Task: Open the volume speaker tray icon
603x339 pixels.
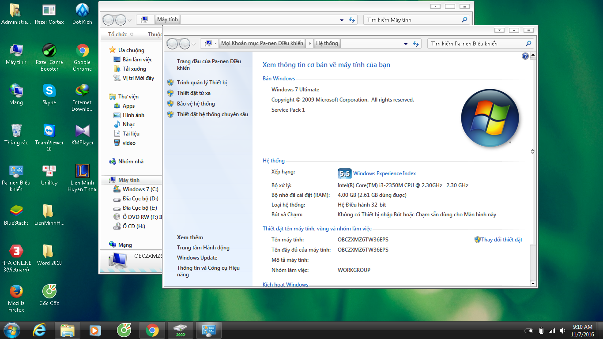Action: (x=562, y=331)
